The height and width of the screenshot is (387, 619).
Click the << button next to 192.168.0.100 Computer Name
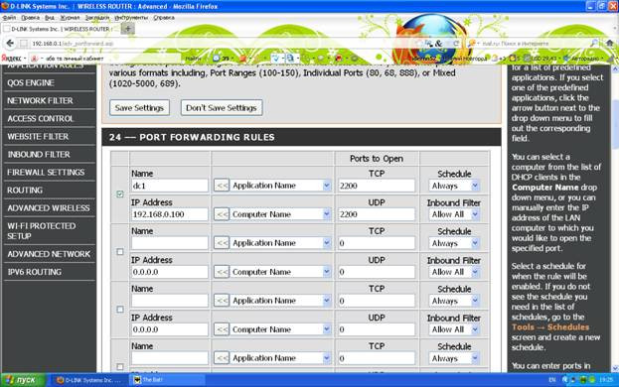click(x=222, y=214)
